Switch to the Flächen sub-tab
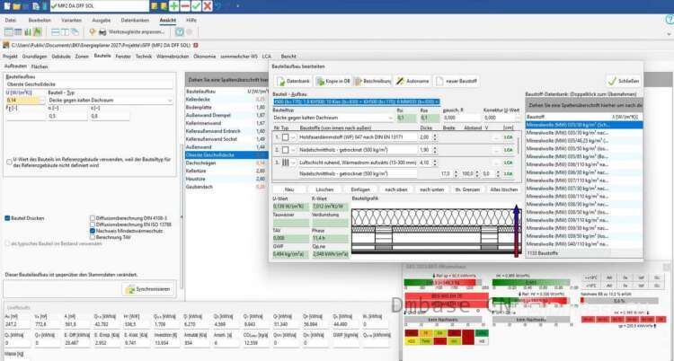 coord(40,66)
